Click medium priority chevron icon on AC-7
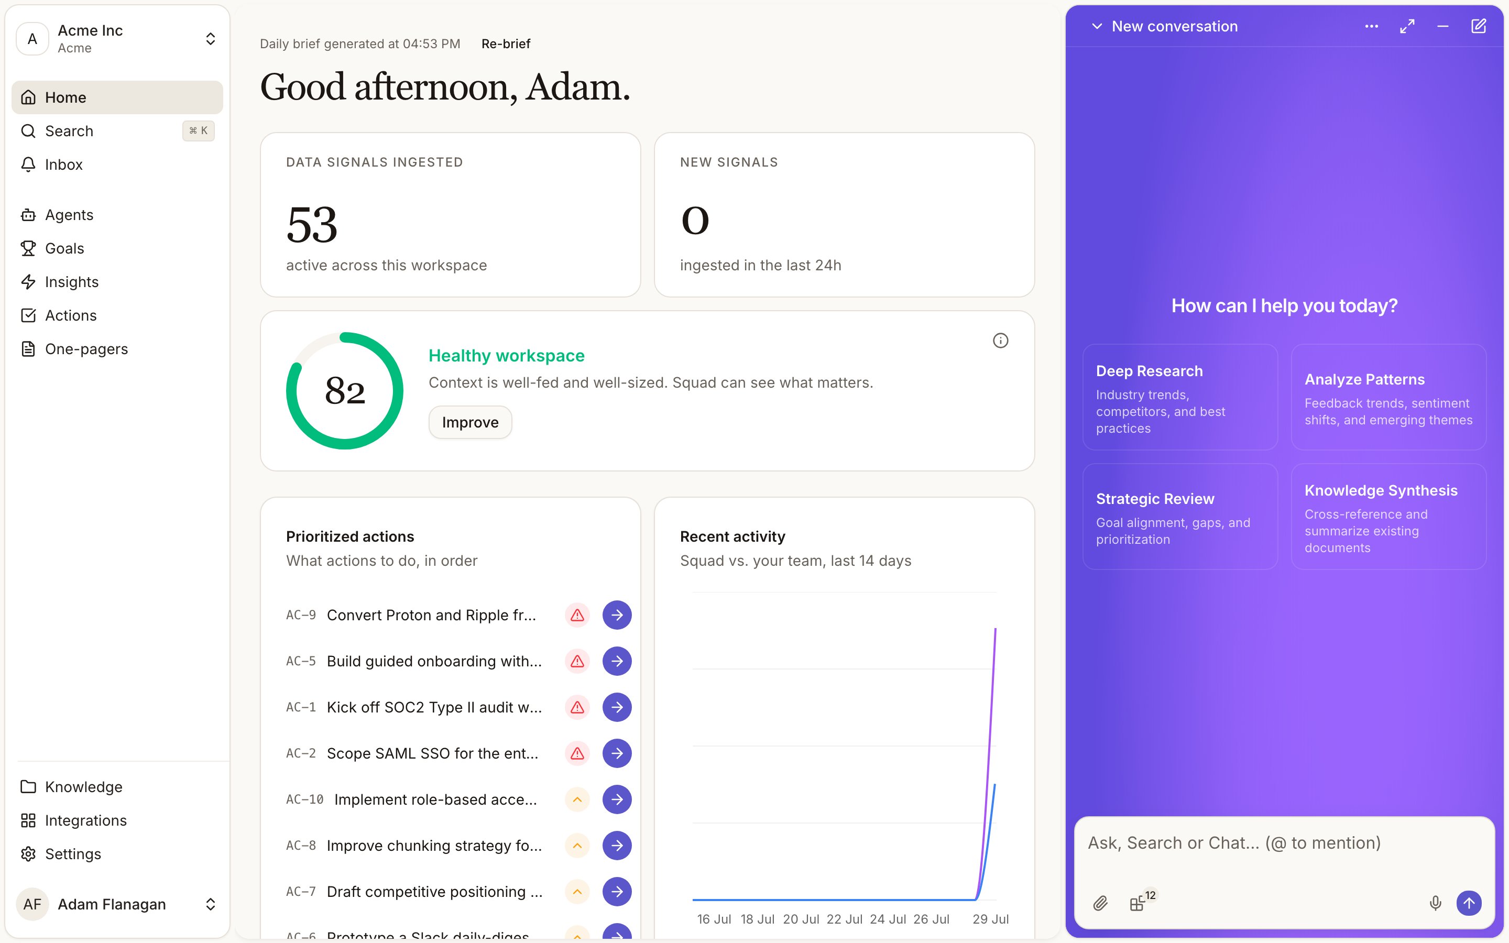 [577, 892]
